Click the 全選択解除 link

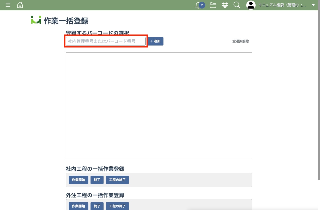point(240,41)
